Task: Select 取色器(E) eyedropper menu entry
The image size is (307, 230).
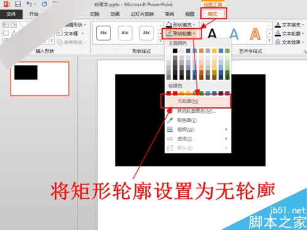Action: click(198, 120)
